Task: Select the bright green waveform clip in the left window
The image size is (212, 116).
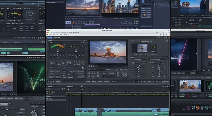Action: coord(36,50)
